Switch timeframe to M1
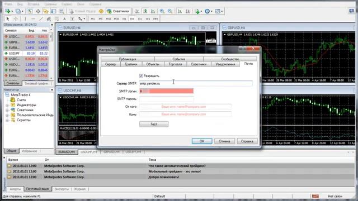This screenshot has width=358, height=201. click(93, 18)
